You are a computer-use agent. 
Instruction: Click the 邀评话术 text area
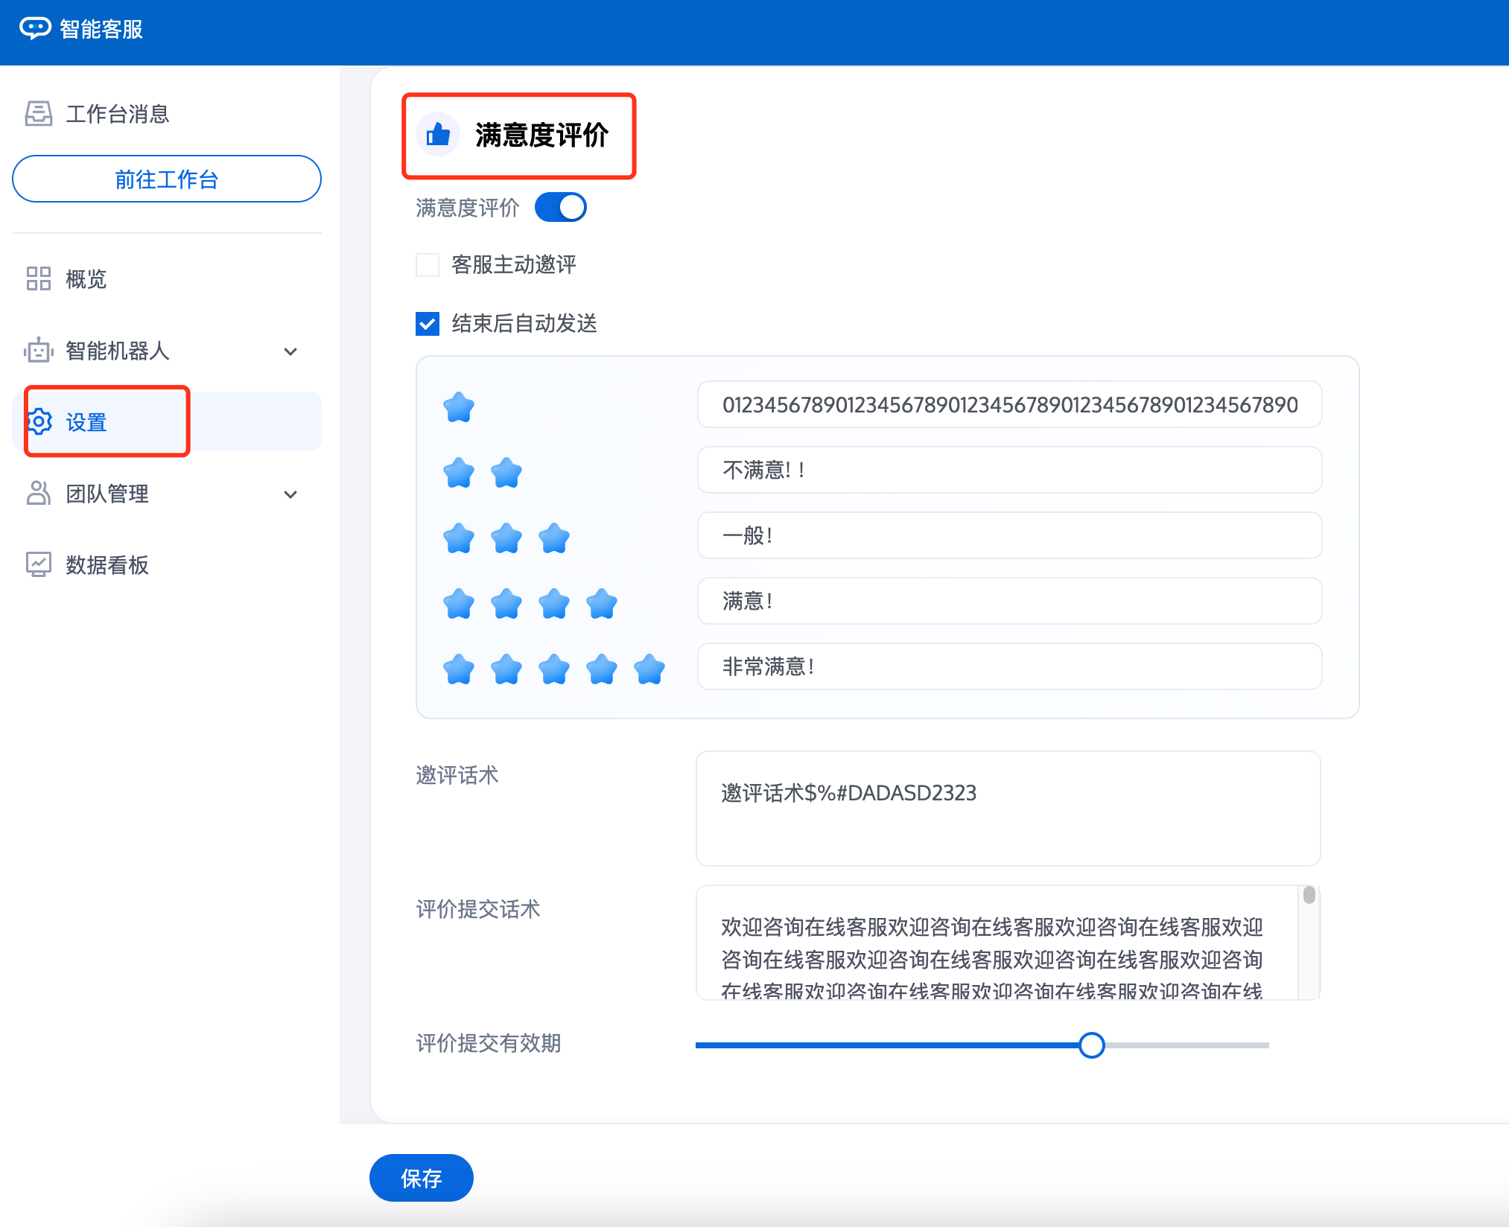click(x=1008, y=808)
